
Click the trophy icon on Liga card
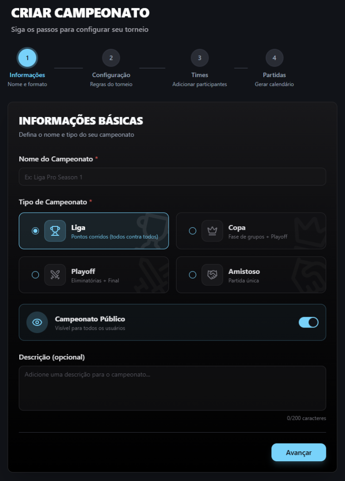[x=55, y=231]
